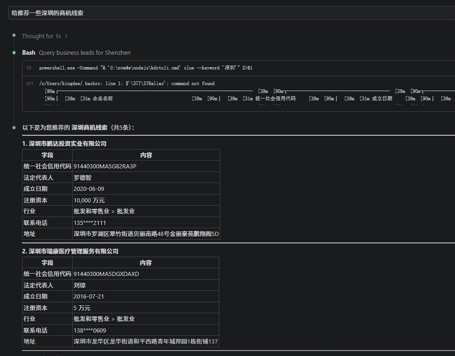The width and height of the screenshot is (455, 356).
Task: Open the Bash tool call header
Action: 28,52
